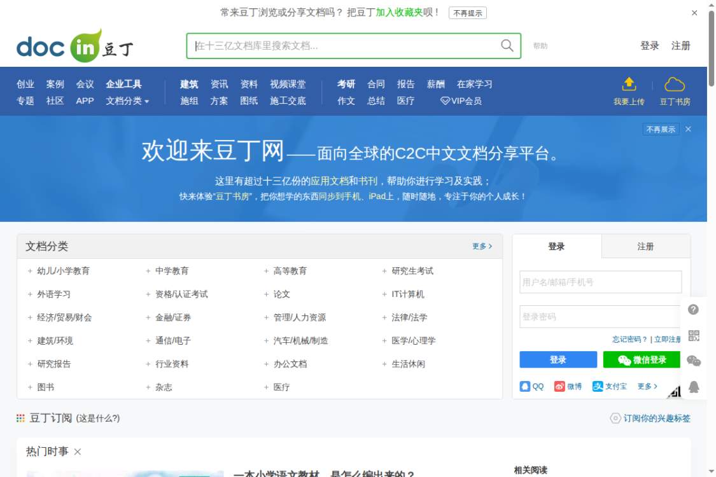
Task: Expand the 研究生考试 category plus
Action: click(384, 271)
